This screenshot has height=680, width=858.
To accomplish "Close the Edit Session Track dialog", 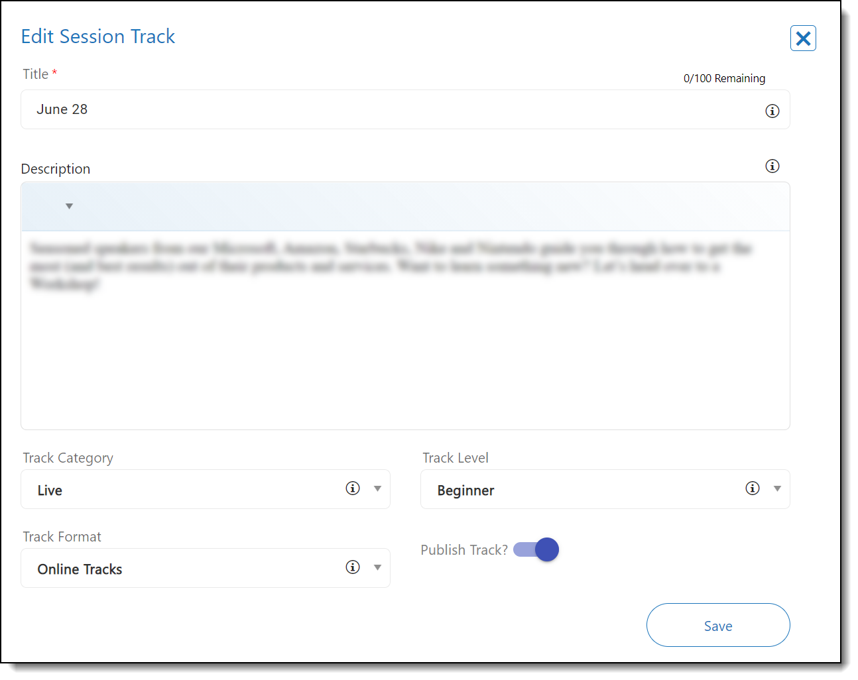I will tap(802, 38).
